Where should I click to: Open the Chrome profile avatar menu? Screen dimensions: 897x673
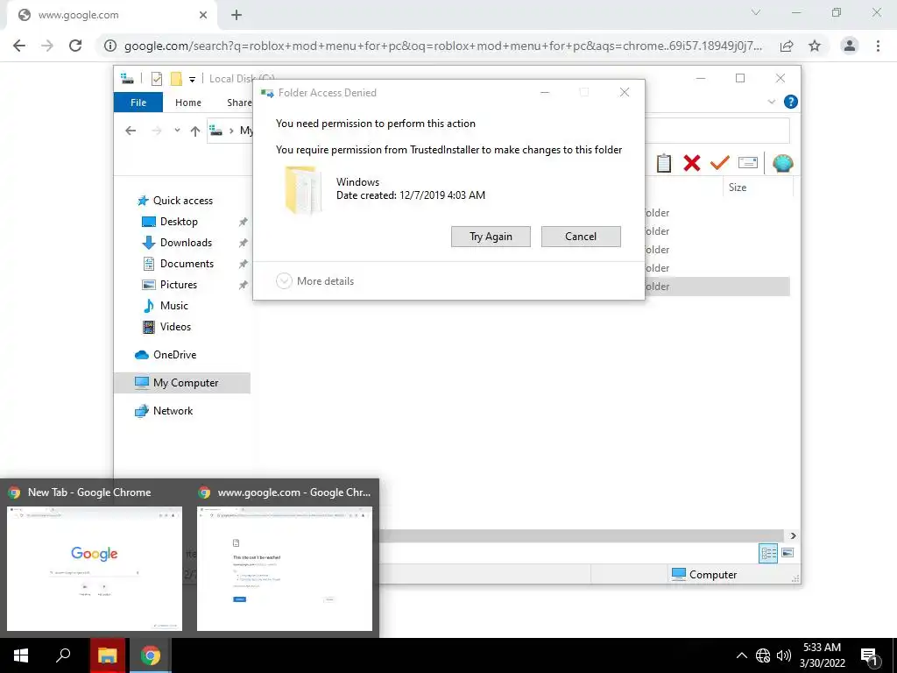[850, 46]
